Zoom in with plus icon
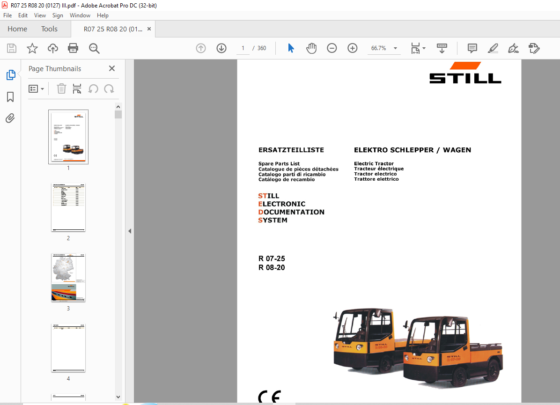The height and width of the screenshot is (405, 560). [353, 48]
